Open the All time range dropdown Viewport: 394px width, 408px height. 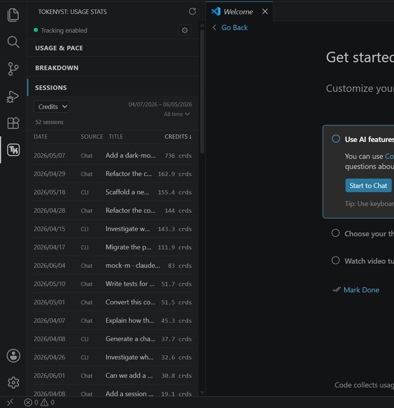coord(177,114)
